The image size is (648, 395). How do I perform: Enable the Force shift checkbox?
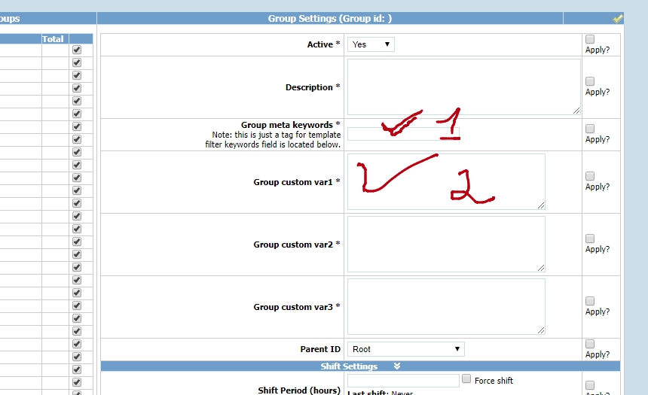pos(466,379)
